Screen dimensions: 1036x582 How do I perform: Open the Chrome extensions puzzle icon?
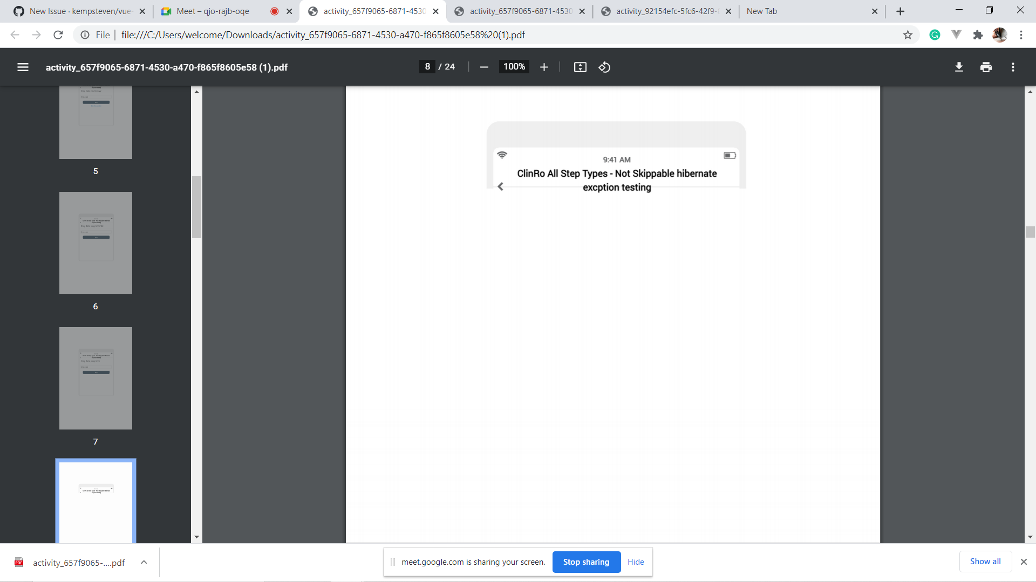click(978, 35)
